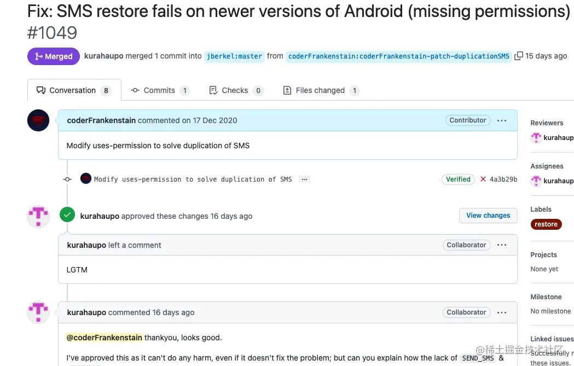Switch to the Commits tab
The height and width of the screenshot is (366, 574).
[160, 90]
